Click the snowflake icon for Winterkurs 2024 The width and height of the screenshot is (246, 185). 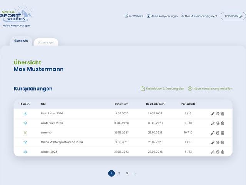[x=25, y=123]
